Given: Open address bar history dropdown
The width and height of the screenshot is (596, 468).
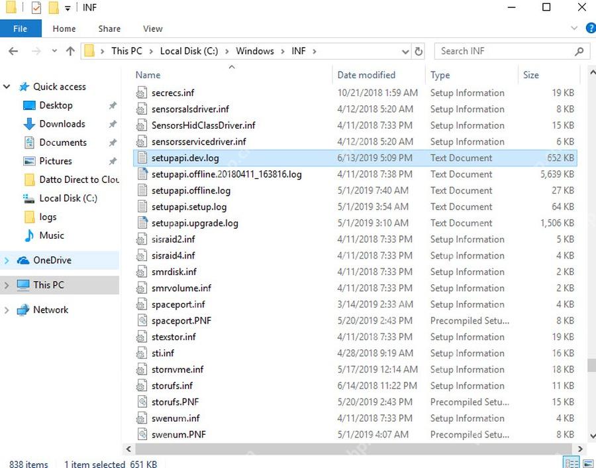Looking at the screenshot, I should 405,51.
